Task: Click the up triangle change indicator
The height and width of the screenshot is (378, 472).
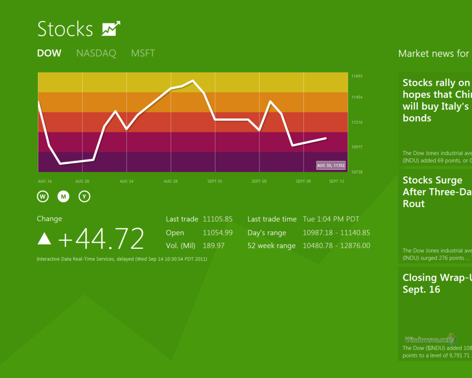Action: coord(44,238)
